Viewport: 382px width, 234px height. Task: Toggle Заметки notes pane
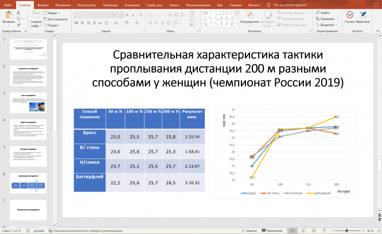[250, 231]
